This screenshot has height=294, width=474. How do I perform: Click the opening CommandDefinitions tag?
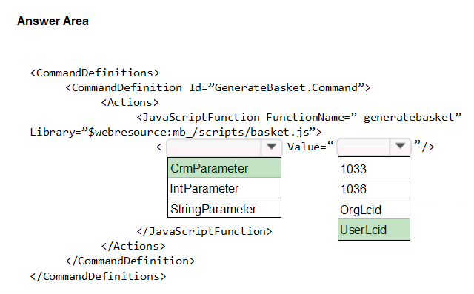coord(95,73)
